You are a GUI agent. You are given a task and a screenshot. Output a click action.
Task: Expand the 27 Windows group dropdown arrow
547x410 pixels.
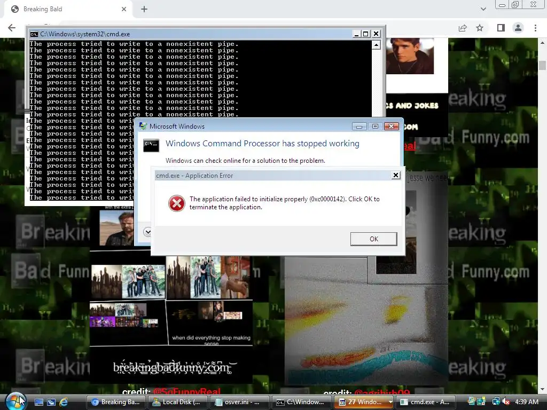click(x=390, y=402)
